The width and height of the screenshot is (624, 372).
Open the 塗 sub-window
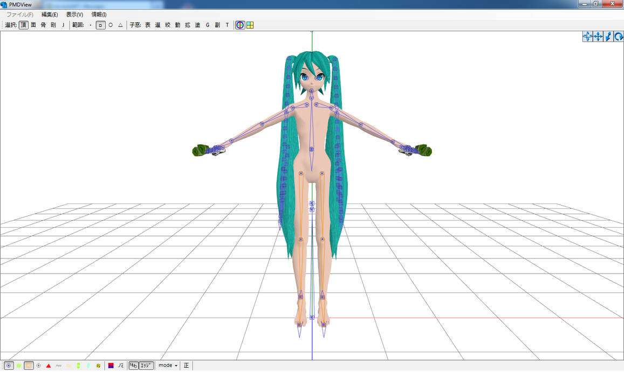(x=197, y=25)
